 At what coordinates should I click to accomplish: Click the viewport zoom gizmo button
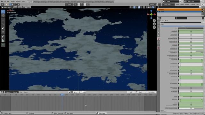[154, 20]
